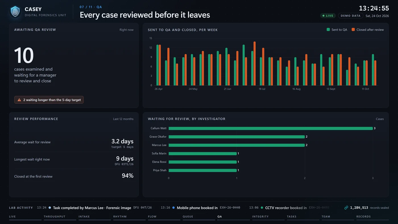The width and height of the screenshot is (398, 224).
Task: Click the 'AWAITING QA REVIEW' panel title
Action: coord(35,30)
